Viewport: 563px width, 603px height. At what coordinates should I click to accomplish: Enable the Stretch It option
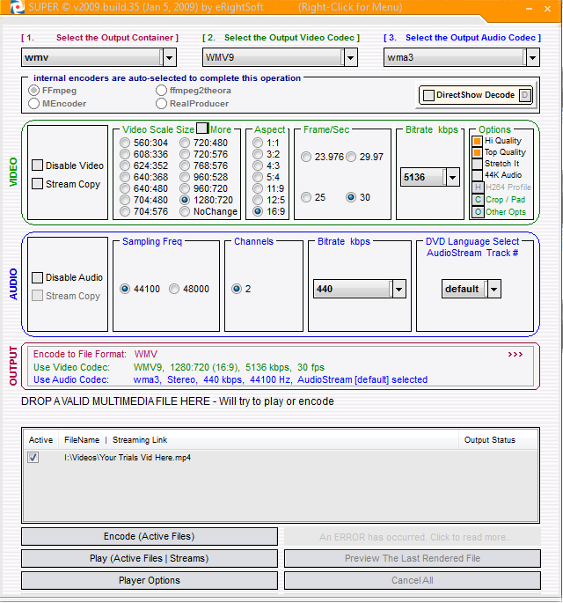click(x=477, y=165)
